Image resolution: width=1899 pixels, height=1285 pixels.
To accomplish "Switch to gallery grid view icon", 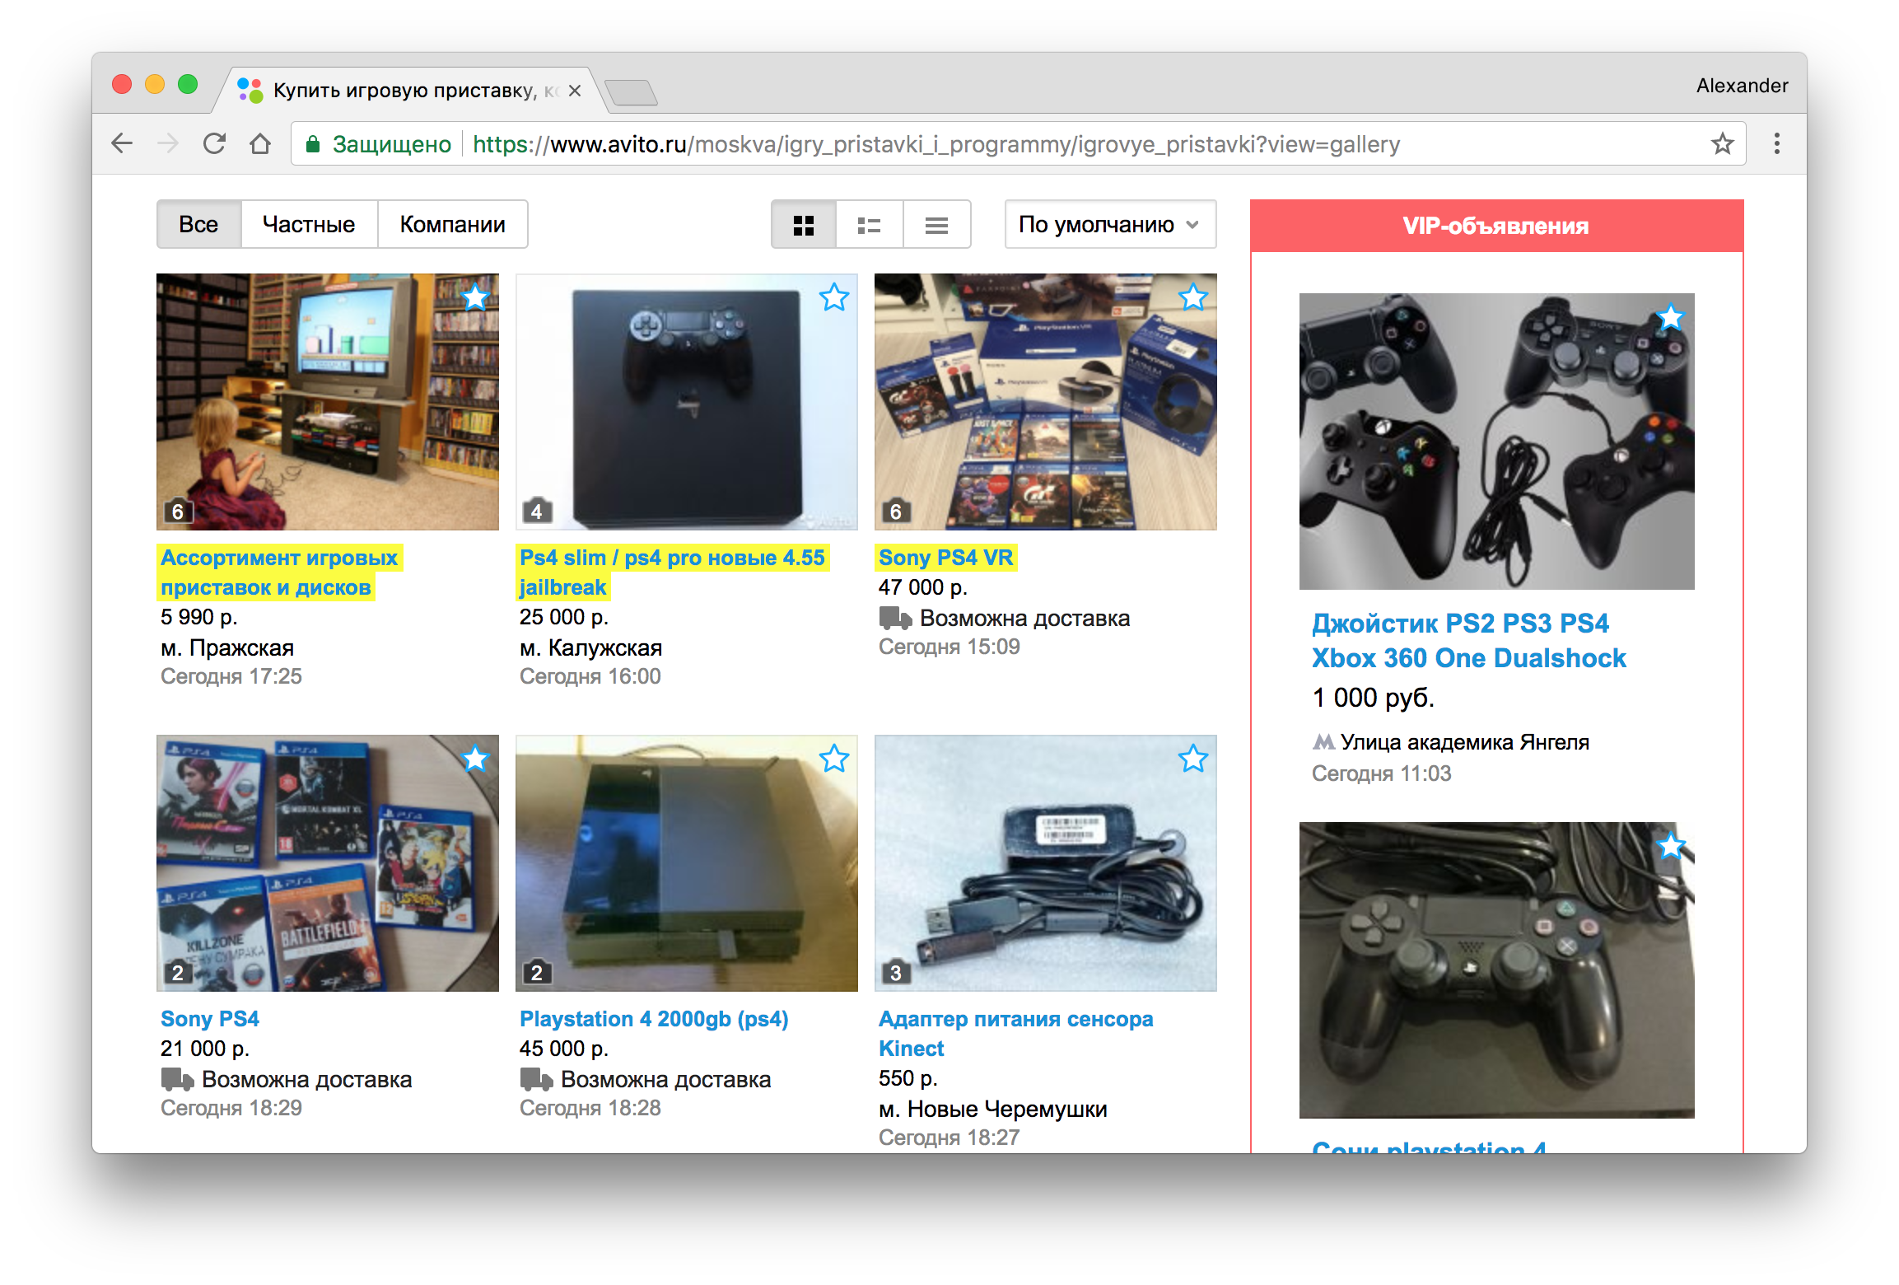I will coord(803,225).
